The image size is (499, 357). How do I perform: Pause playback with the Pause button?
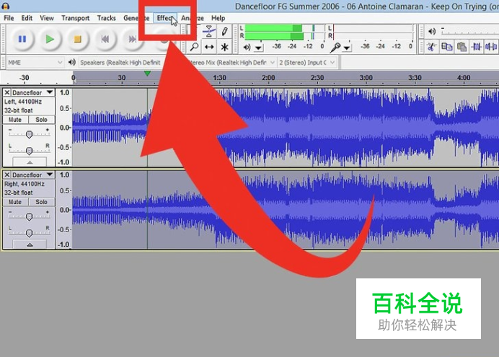click(x=22, y=39)
